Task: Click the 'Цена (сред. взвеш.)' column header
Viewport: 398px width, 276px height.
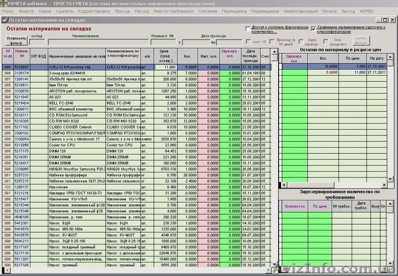Action: click(x=166, y=56)
